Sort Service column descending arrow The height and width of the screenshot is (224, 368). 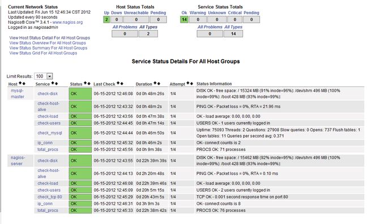56,83
